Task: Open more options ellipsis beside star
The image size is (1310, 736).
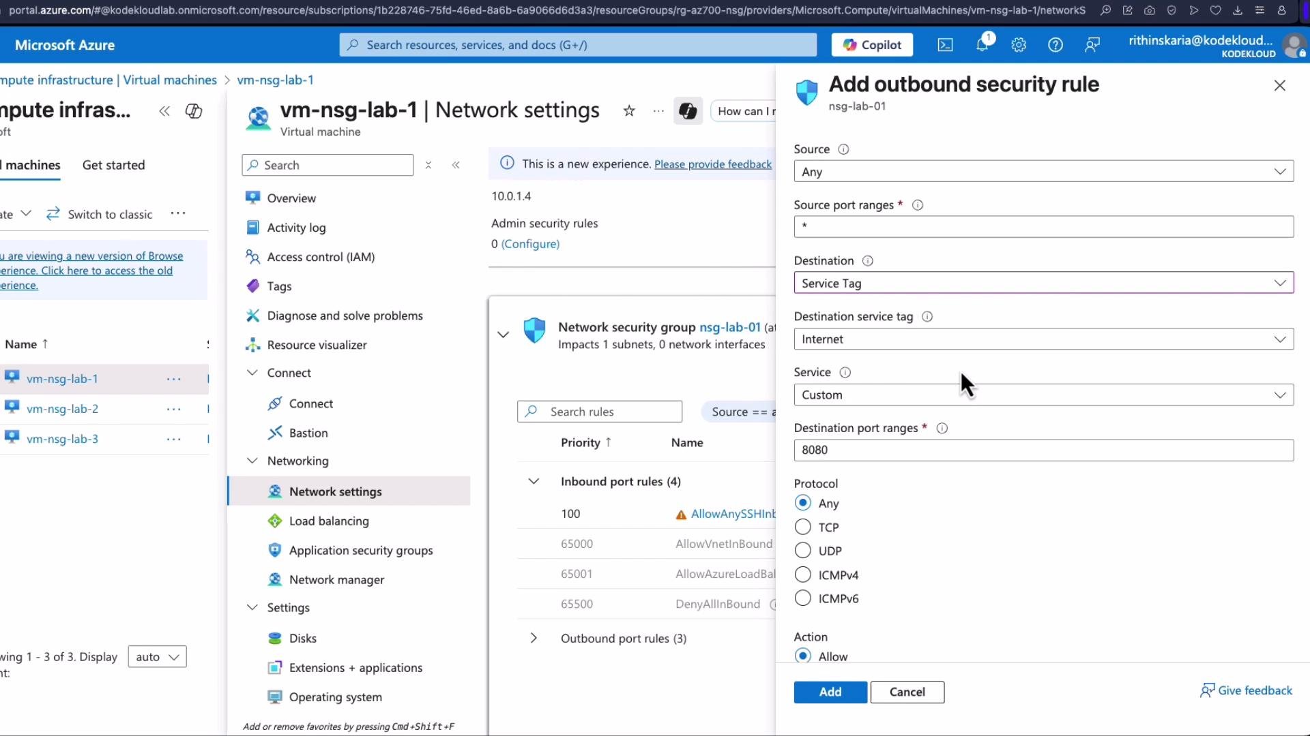Action: (658, 111)
